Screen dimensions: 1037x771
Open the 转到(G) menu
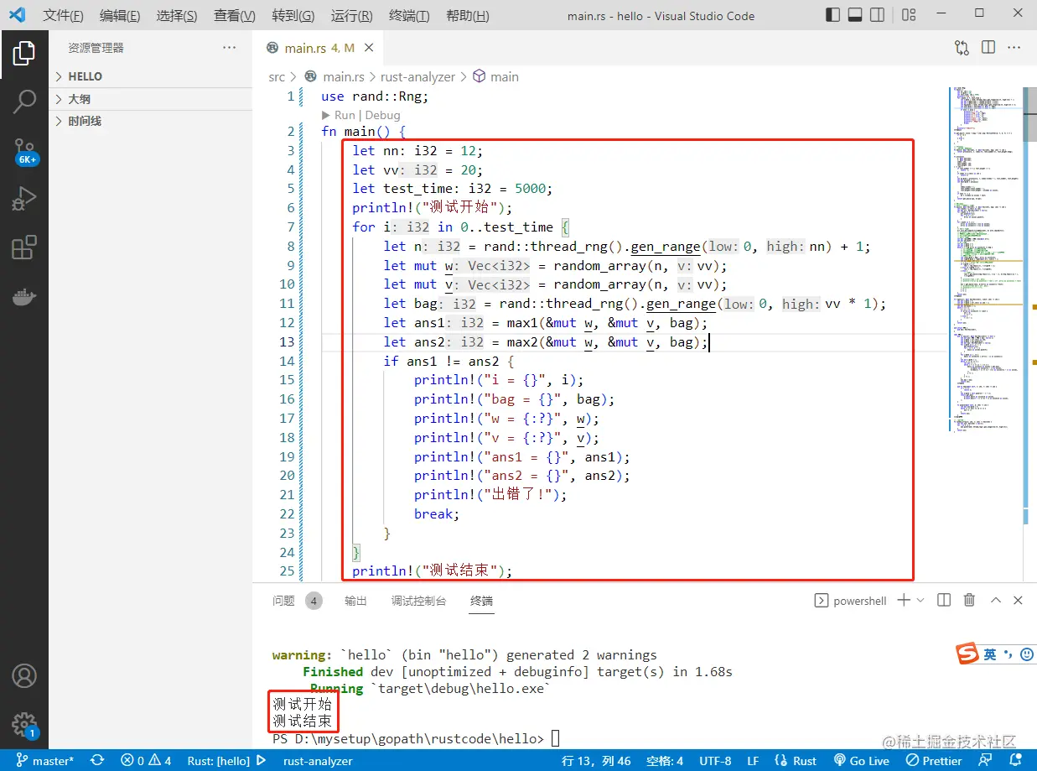click(x=293, y=16)
